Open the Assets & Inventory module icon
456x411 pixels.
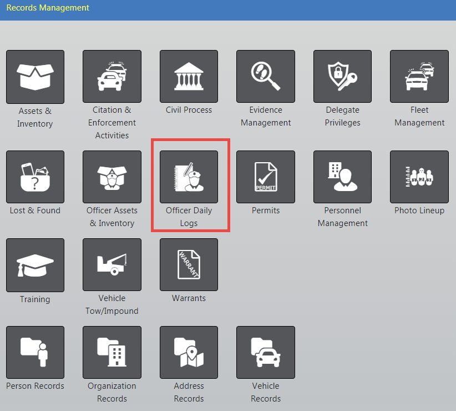pos(35,77)
